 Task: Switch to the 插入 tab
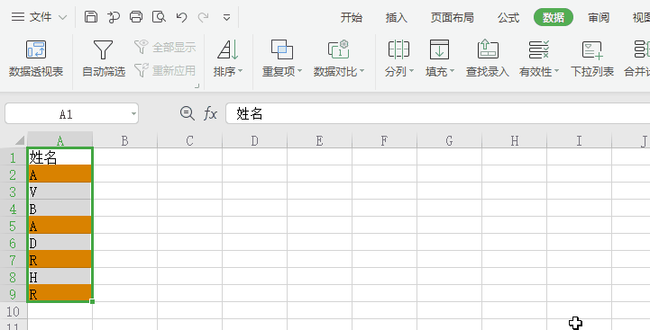pyautogui.click(x=396, y=17)
